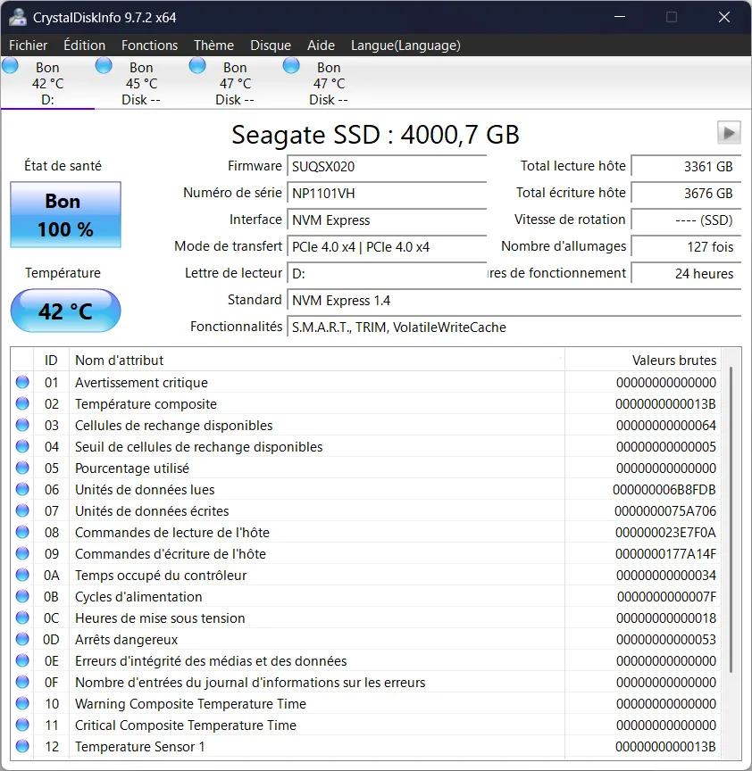Click the Valeurs brutes column header
Viewport: 752px width, 771px height.
pos(673,361)
